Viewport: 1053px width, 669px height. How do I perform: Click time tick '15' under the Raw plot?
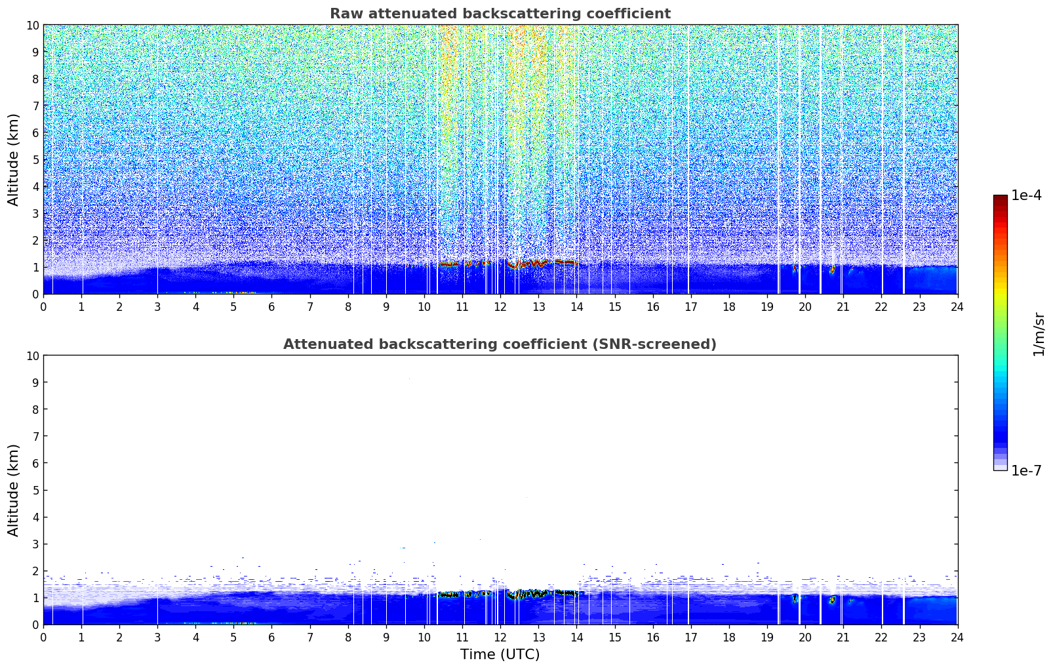[614, 306]
